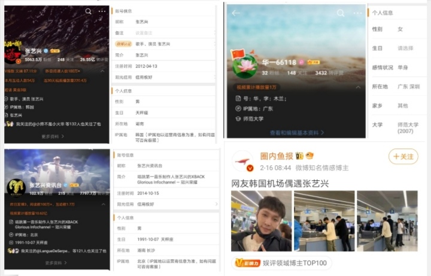The image size is (431, 276).
Task: Collapse 华一66118 profile details chevron
Action: coord(358,87)
